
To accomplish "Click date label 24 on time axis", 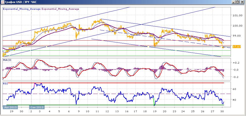I will (x=183, y=112).
